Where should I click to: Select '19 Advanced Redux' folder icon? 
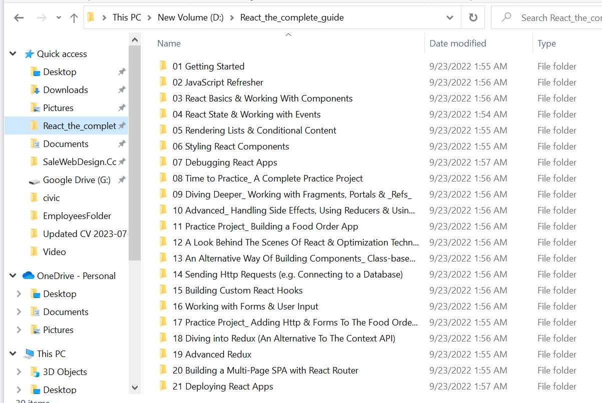pos(163,354)
